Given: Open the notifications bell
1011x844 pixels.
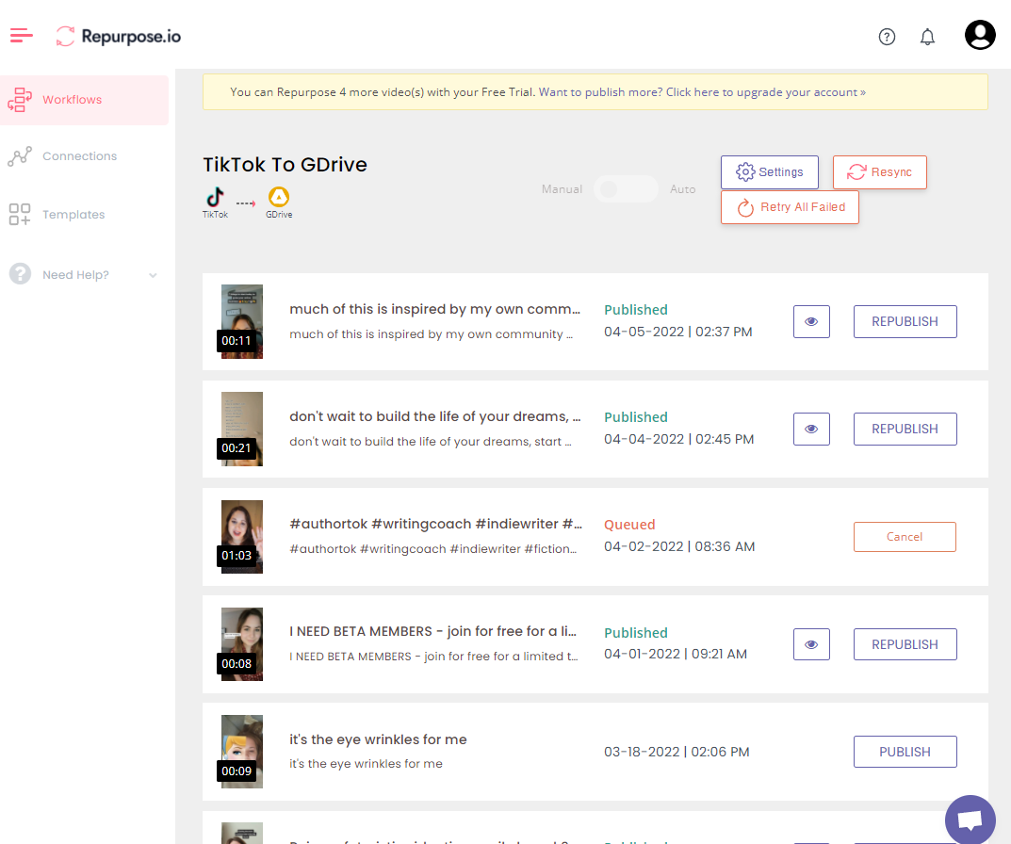Looking at the screenshot, I should [x=927, y=36].
